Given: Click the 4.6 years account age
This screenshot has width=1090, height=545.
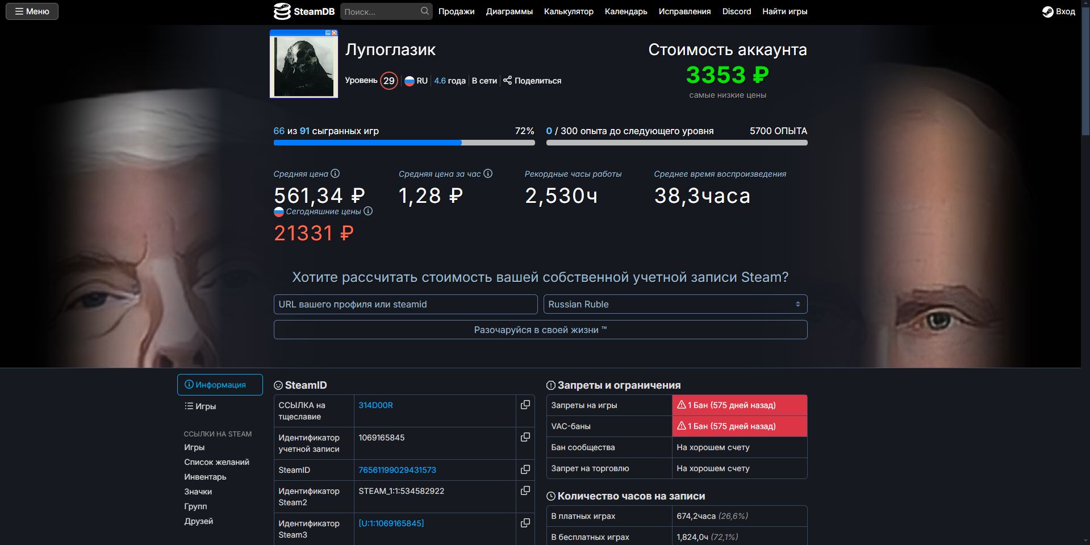Looking at the screenshot, I should [450, 81].
